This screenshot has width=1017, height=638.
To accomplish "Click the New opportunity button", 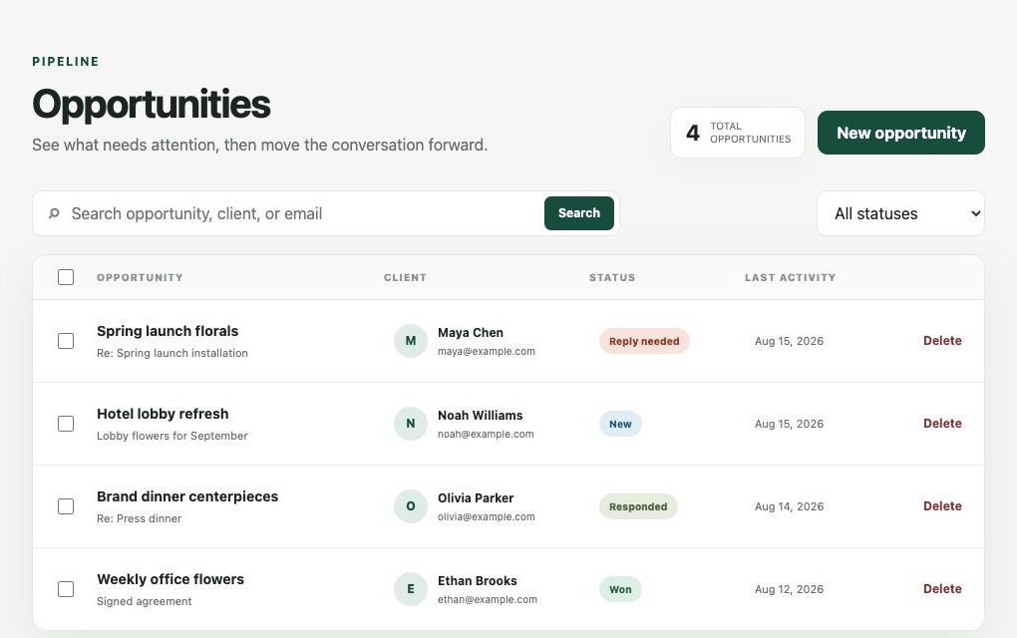I will pyautogui.click(x=901, y=133).
